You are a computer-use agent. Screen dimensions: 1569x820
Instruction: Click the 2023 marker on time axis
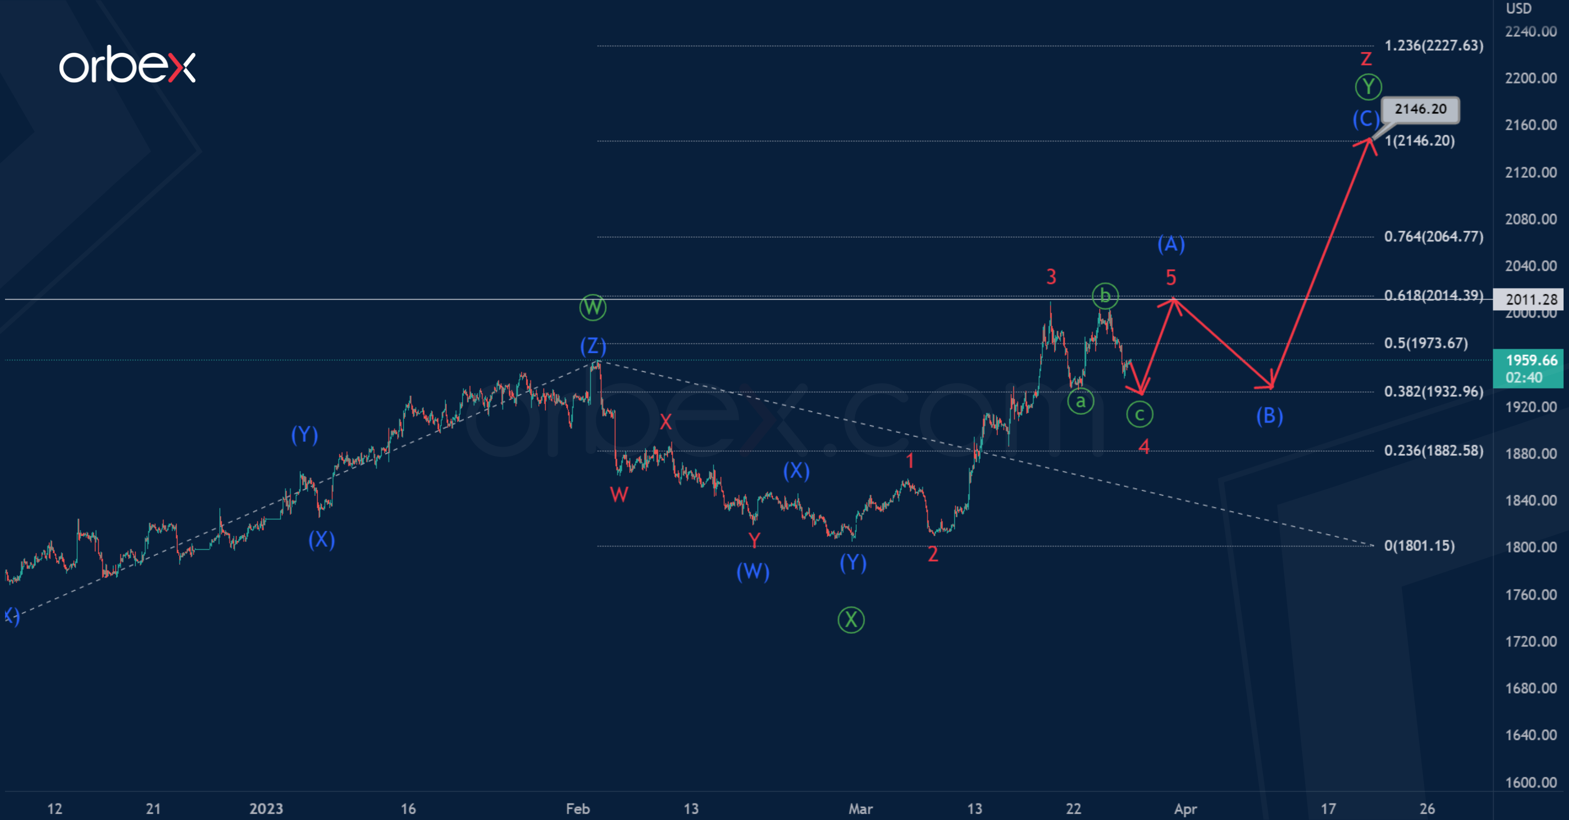[266, 808]
